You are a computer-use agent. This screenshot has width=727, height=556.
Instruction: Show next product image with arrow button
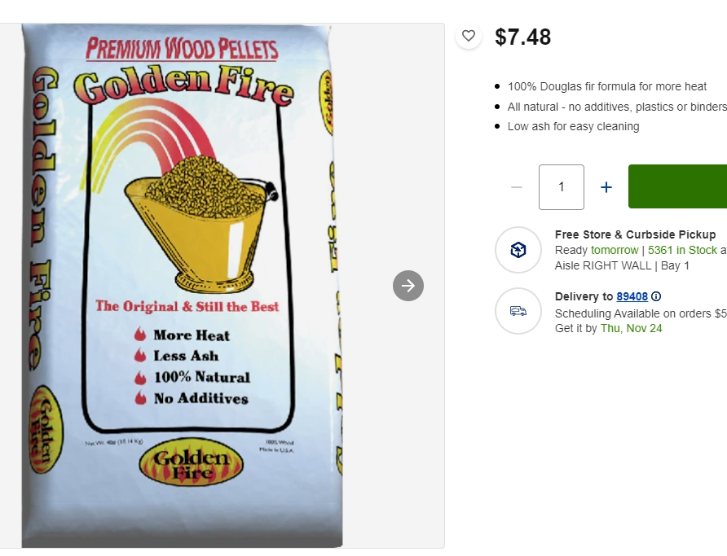pos(408,286)
